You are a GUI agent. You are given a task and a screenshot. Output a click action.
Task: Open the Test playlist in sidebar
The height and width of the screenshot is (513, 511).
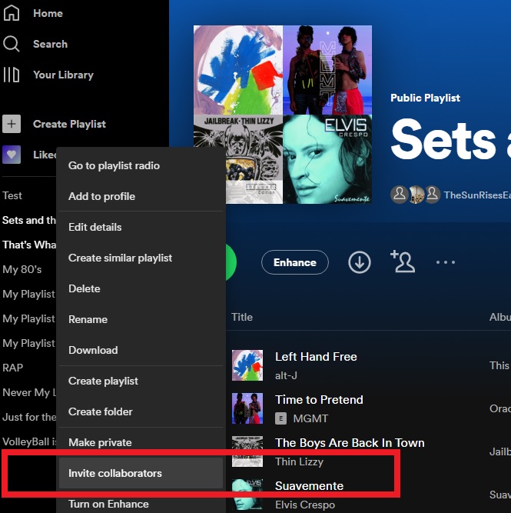[12, 195]
